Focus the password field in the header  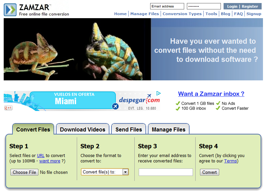tap(204, 6)
